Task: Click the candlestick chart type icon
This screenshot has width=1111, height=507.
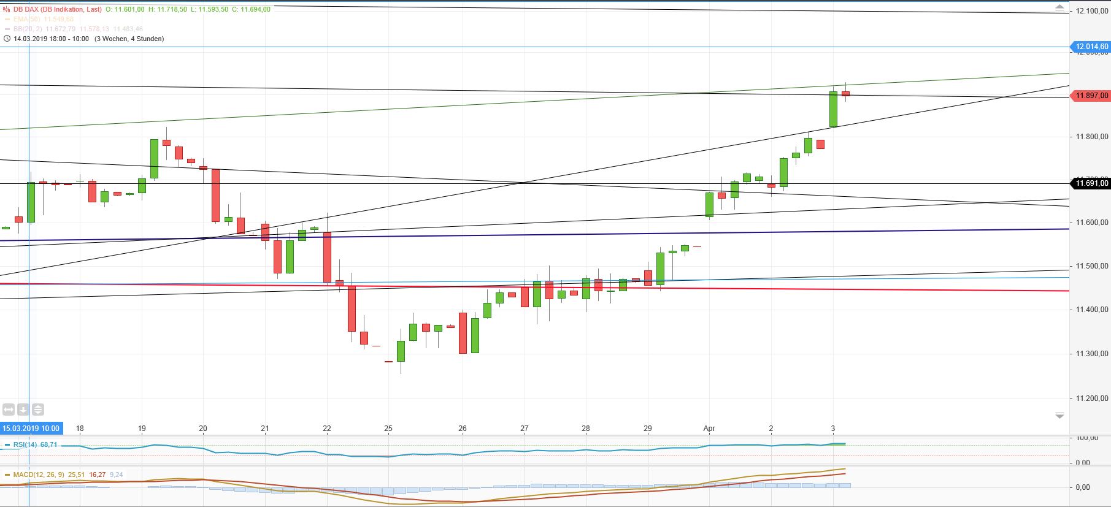Action: click(x=7, y=9)
